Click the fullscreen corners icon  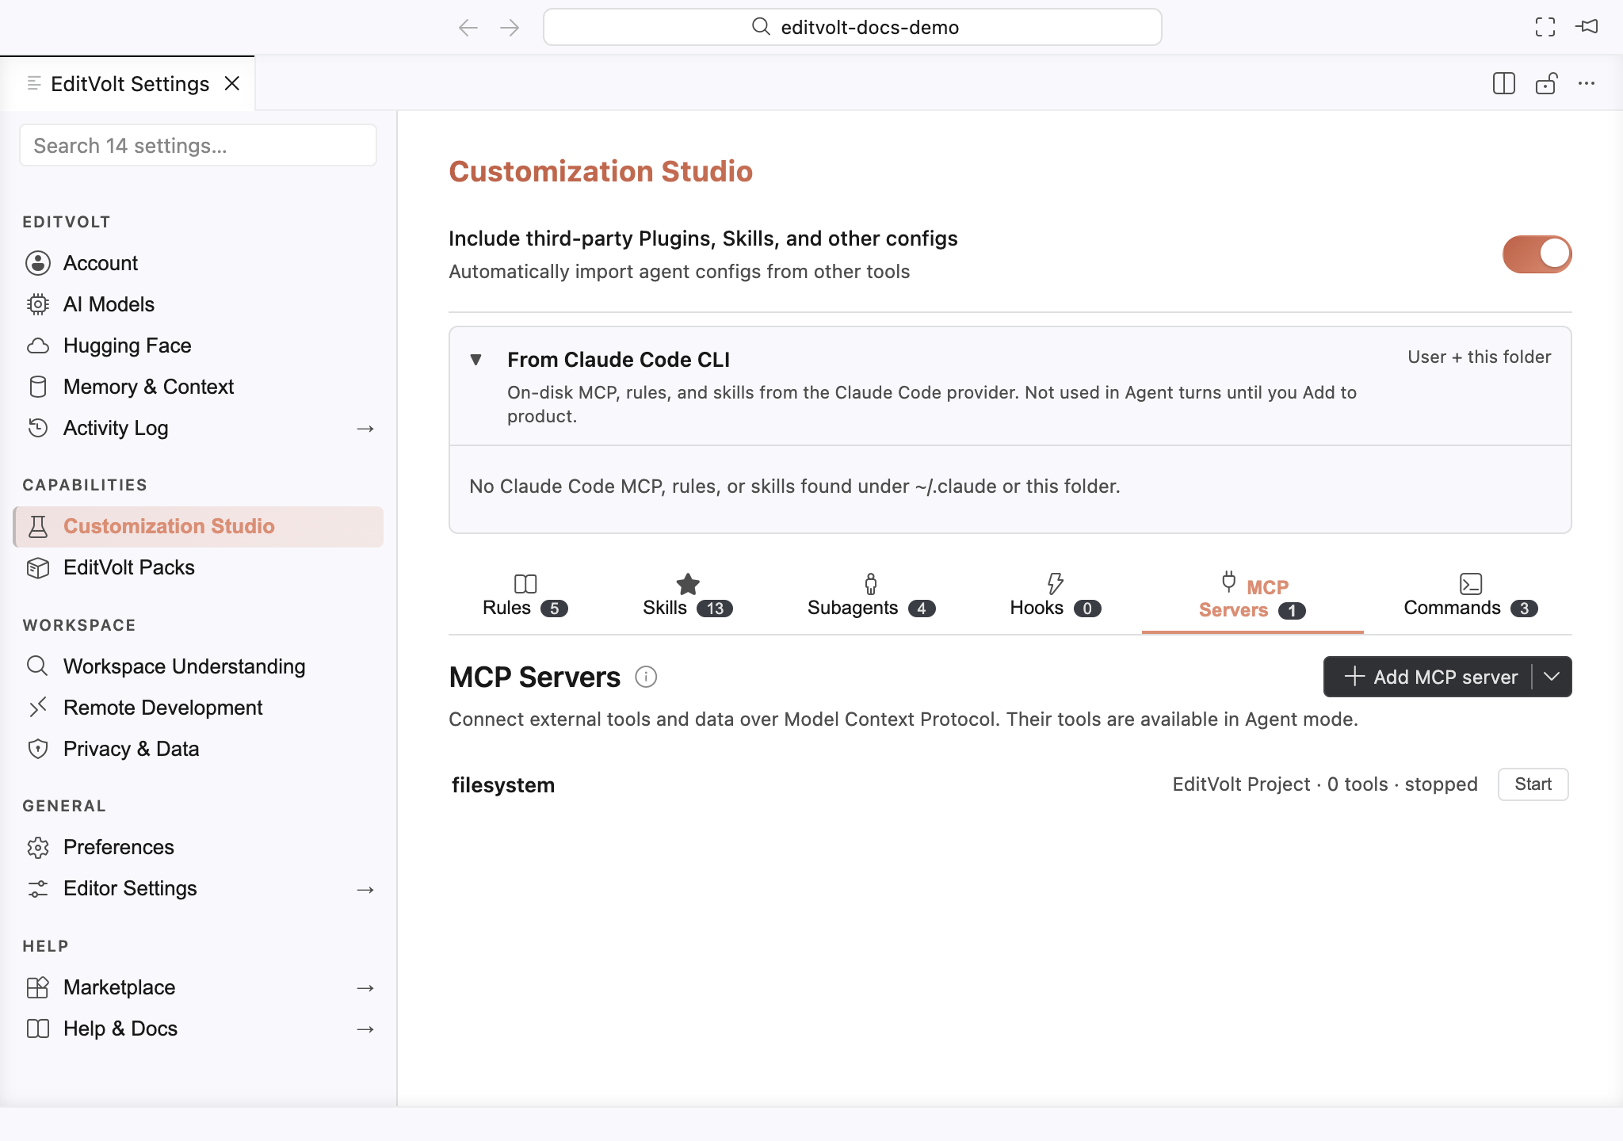pos(1545,27)
